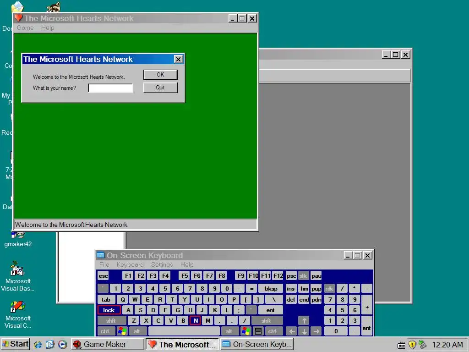This screenshot has width=469, height=352.
Task: Switch to Game Maker taskbar button
Action: click(x=108, y=344)
